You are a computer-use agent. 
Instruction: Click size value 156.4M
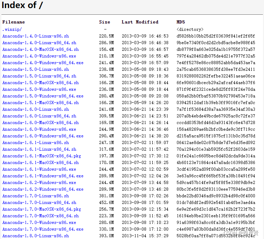[x=107, y=49]
